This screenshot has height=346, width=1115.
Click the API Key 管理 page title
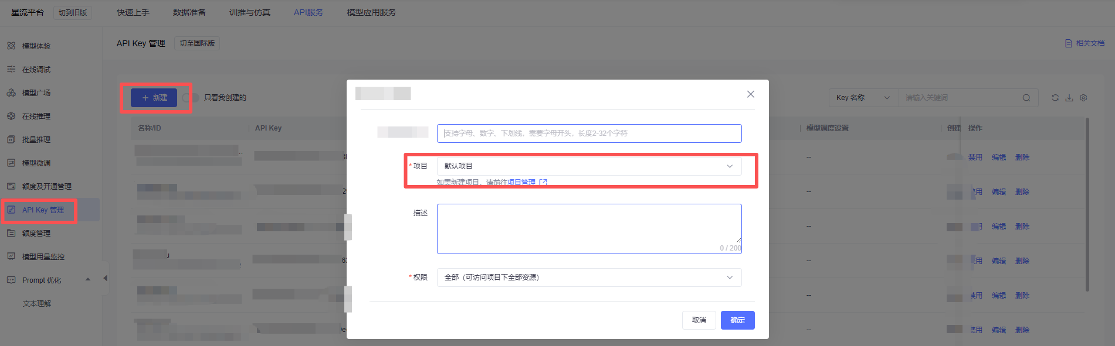point(141,43)
